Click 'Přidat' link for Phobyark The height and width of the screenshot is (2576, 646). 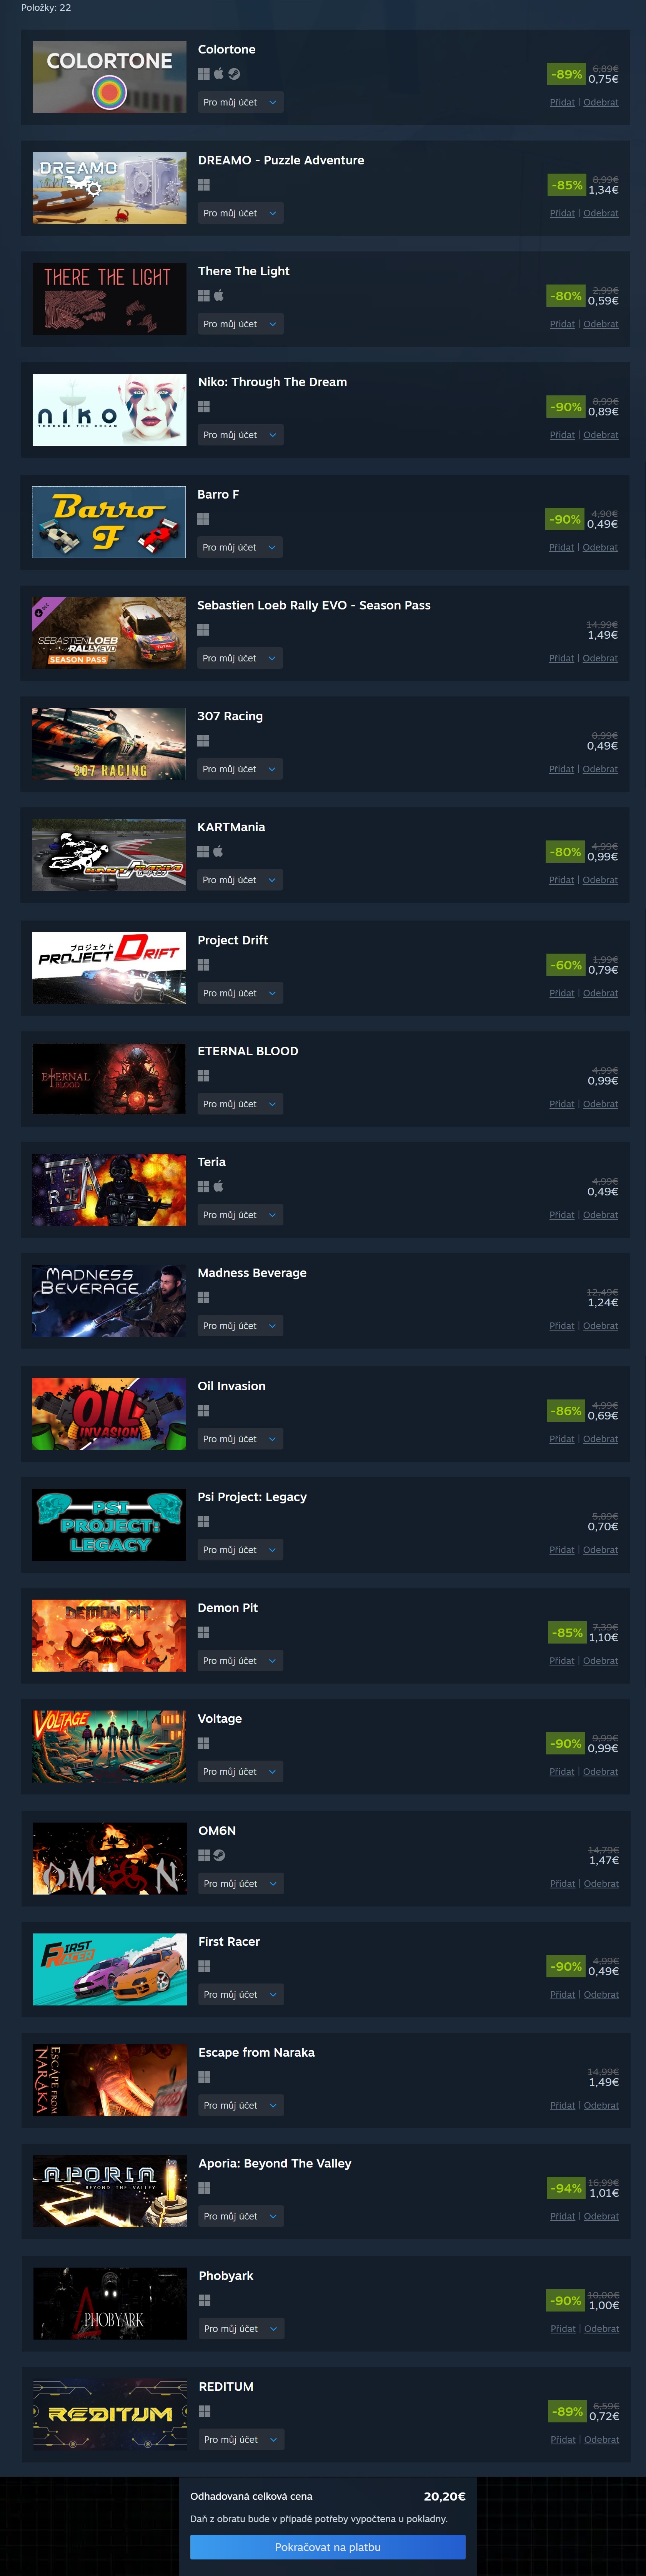pos(563,2329)
